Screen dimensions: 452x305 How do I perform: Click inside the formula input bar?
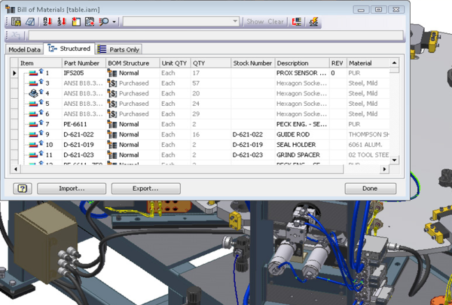pyautogui.click(x=216, y=36)
